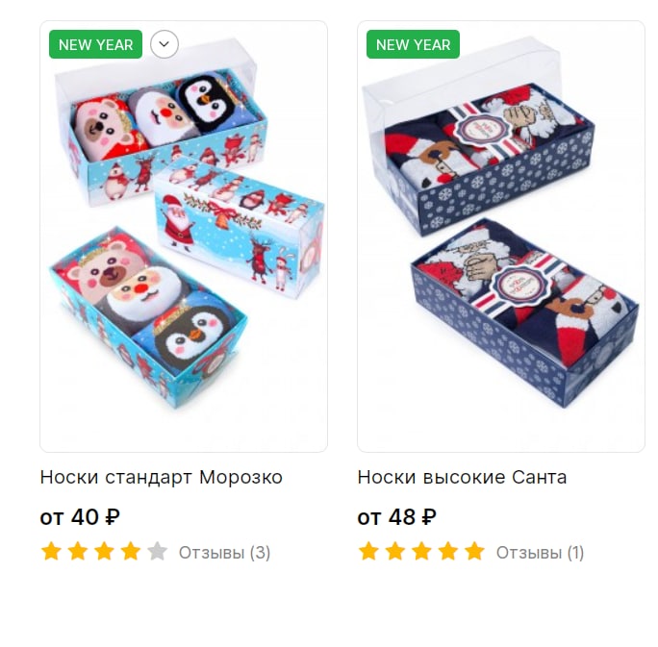The height and width of the screenshot is (647, 658).
Task: Open the Носки стандарт Морозко title link
Action: [162, 477]
